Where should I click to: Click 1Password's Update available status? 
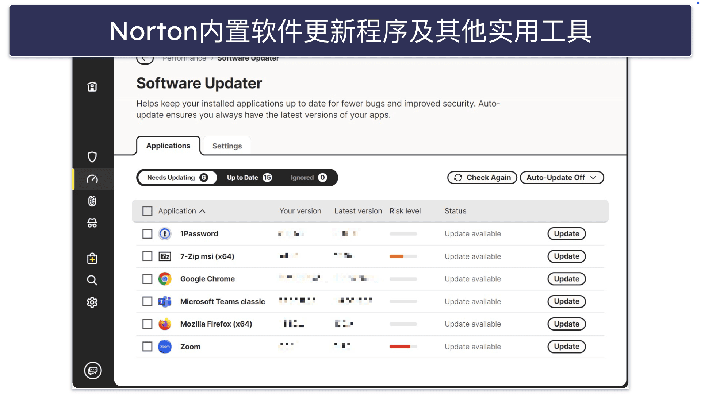pyautogui.click(x=473, y=234)
